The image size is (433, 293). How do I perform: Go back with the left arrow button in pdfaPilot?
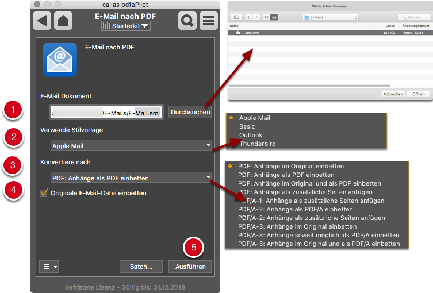(x=42, y=21)
